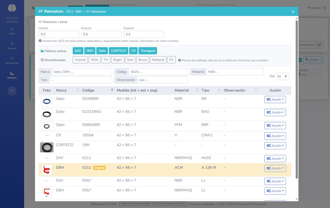Open Acción dropdown for original DBH 5211
The image size is (330, 208).
(x=275, y=168)
